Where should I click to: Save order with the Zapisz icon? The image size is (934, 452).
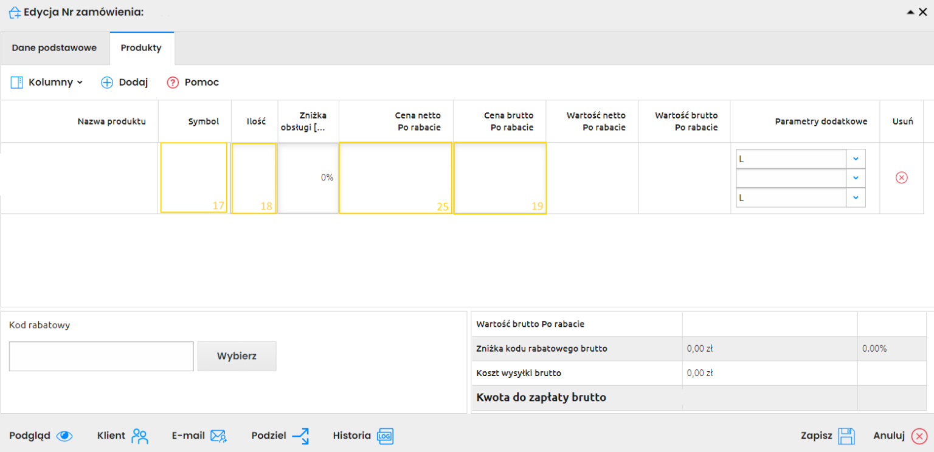coord(846,436)
